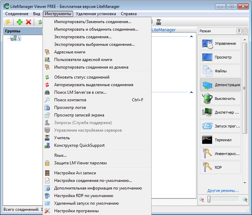Choose Импортировать соединения из домена
Viewport: 252px width, 215px height.
tap(97, 67)
